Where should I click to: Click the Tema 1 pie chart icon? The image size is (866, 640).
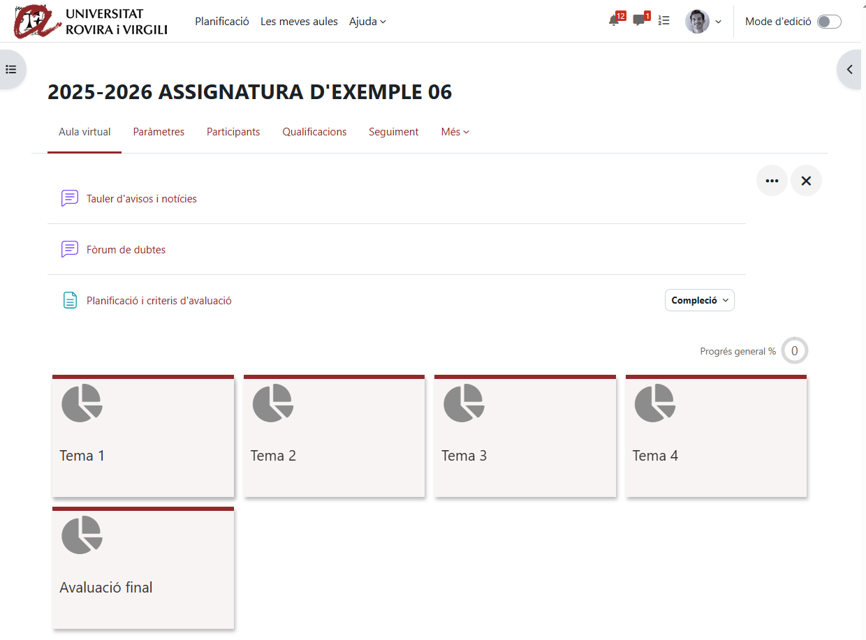[x=82, y=403]
